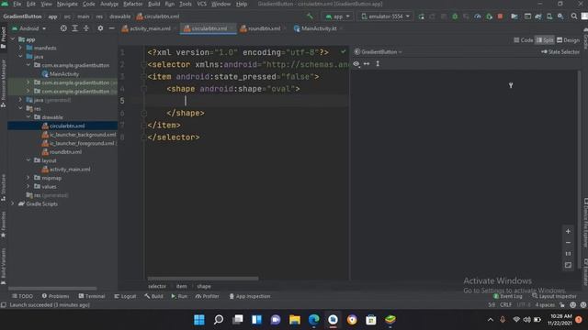Collapse the drawable folder
Viewport: 588px width, 330px height.
(28, 117)
